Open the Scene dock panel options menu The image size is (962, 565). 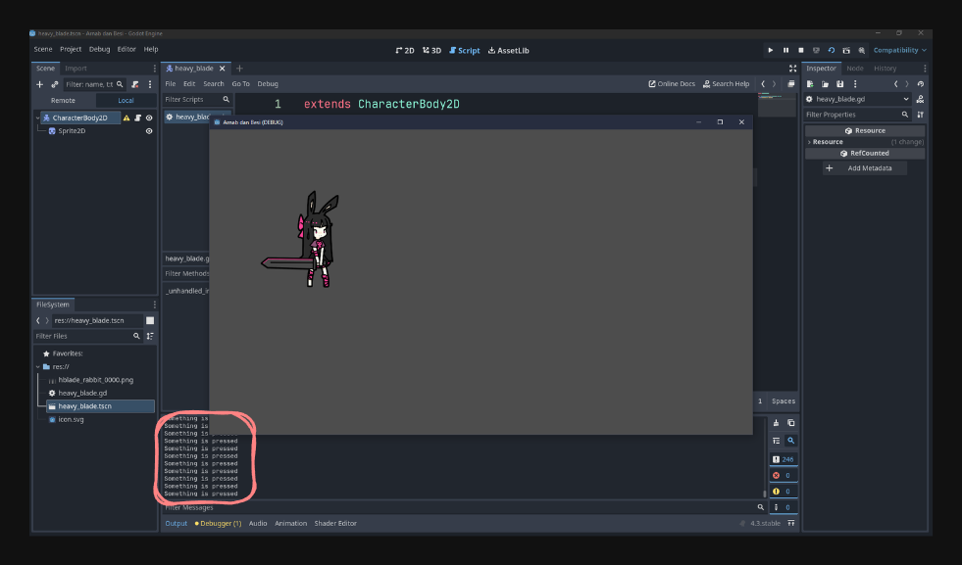point(155,69)
